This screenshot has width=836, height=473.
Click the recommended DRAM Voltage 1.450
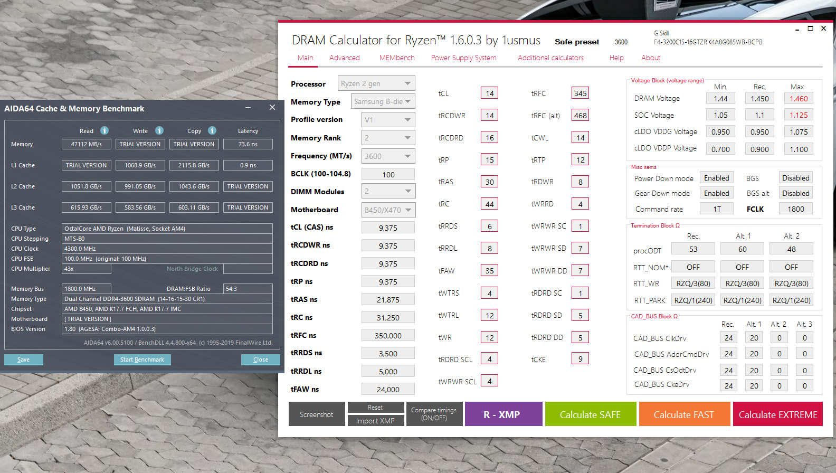[x=759, y=98]
